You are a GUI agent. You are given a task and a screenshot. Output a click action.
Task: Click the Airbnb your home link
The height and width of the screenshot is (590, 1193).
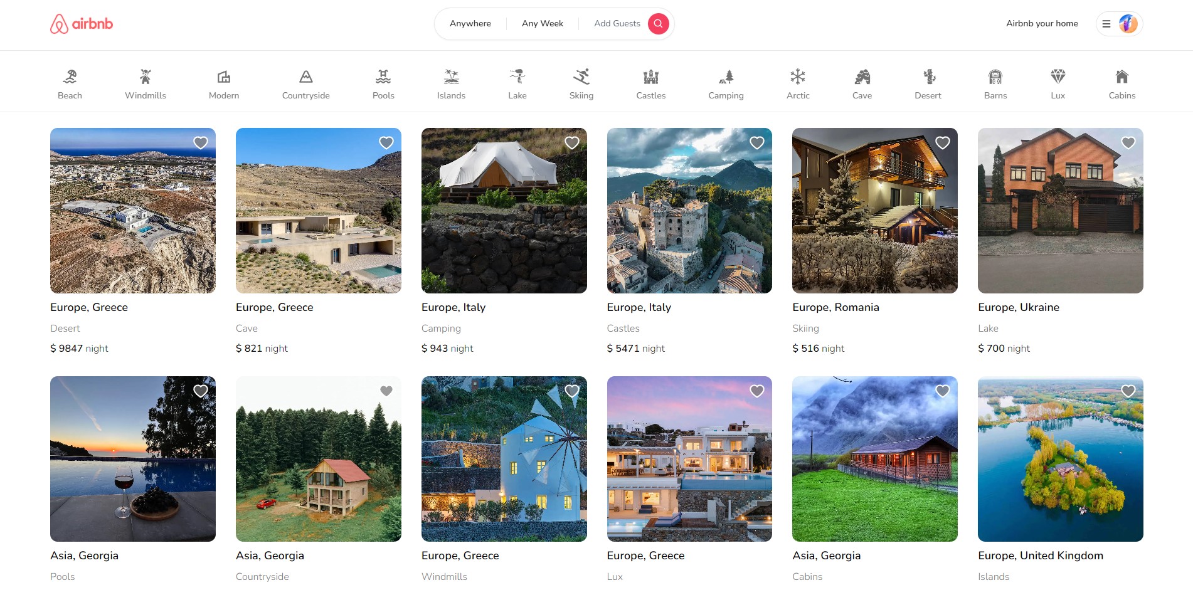(1041, 23)
